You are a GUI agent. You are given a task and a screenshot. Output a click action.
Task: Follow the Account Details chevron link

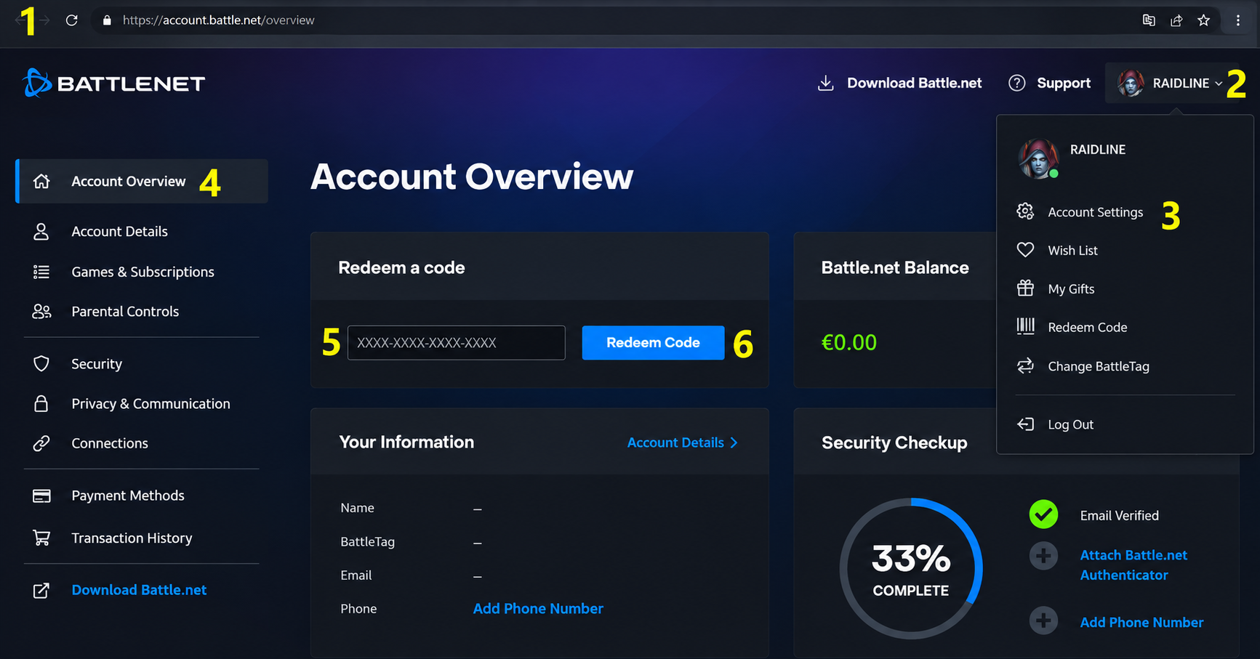[x=683, y=442]
